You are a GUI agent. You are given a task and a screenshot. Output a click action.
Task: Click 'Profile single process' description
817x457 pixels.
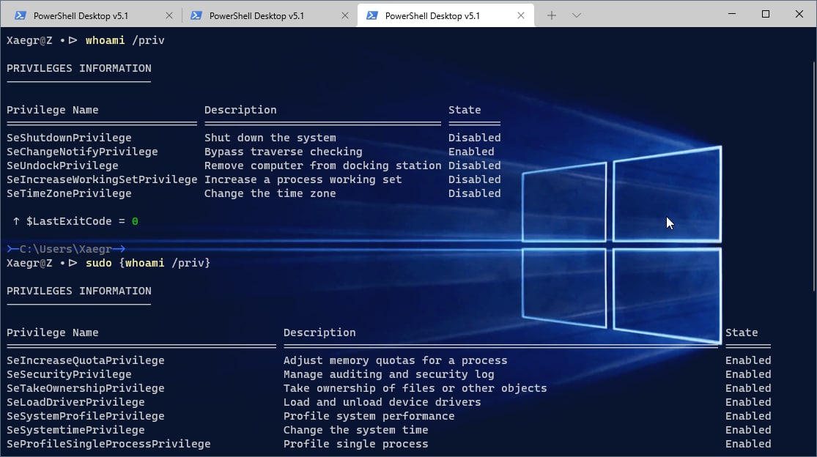[x=356, y=444]
